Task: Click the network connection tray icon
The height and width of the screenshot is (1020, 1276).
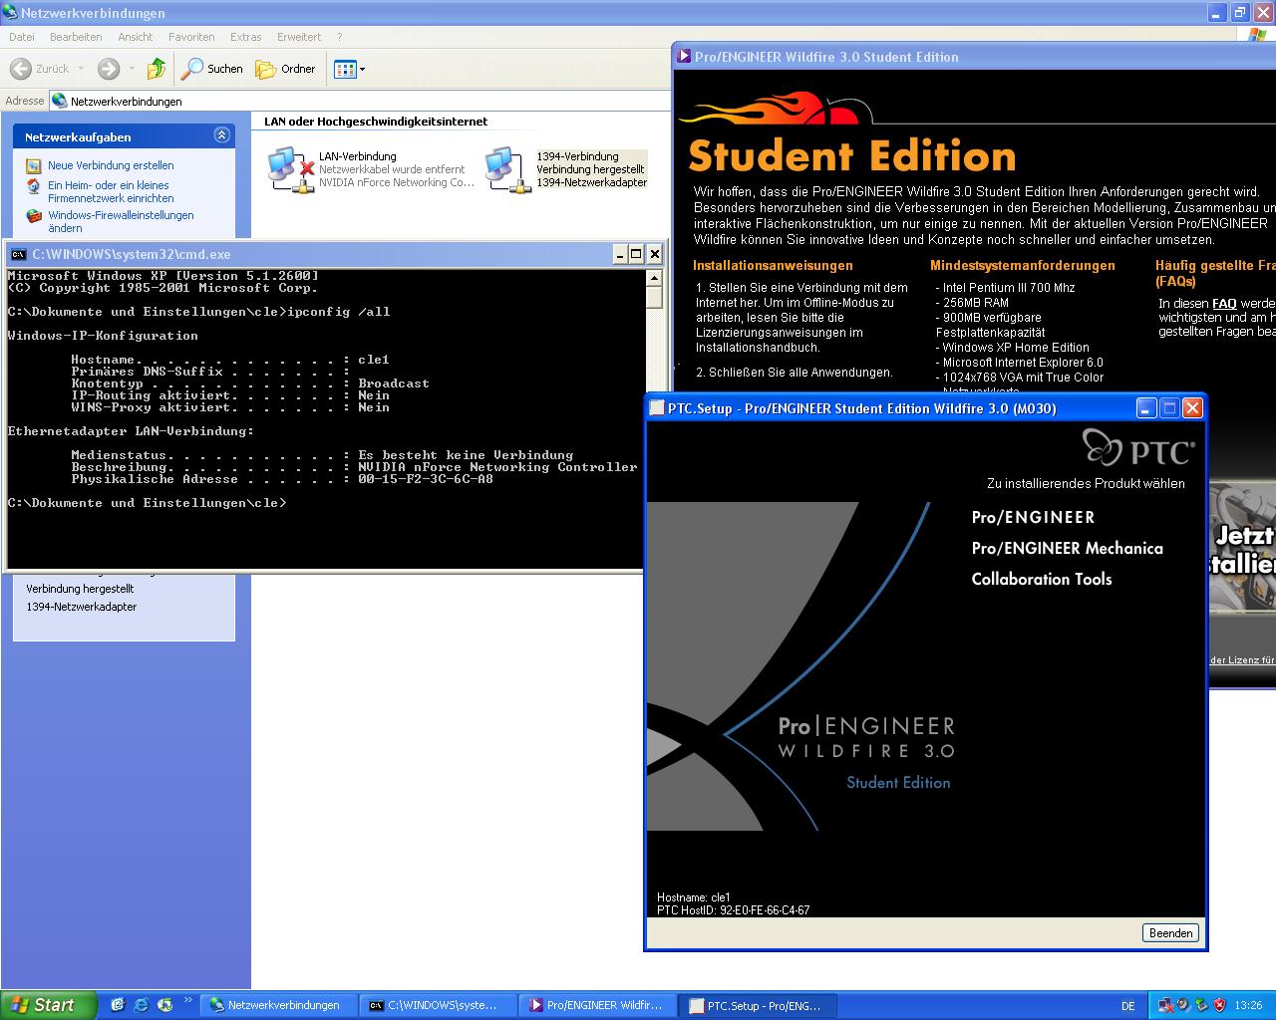Action: click(1166, 1006)
